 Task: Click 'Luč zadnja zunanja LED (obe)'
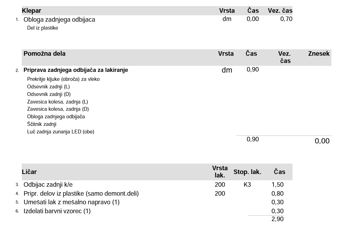61,132
